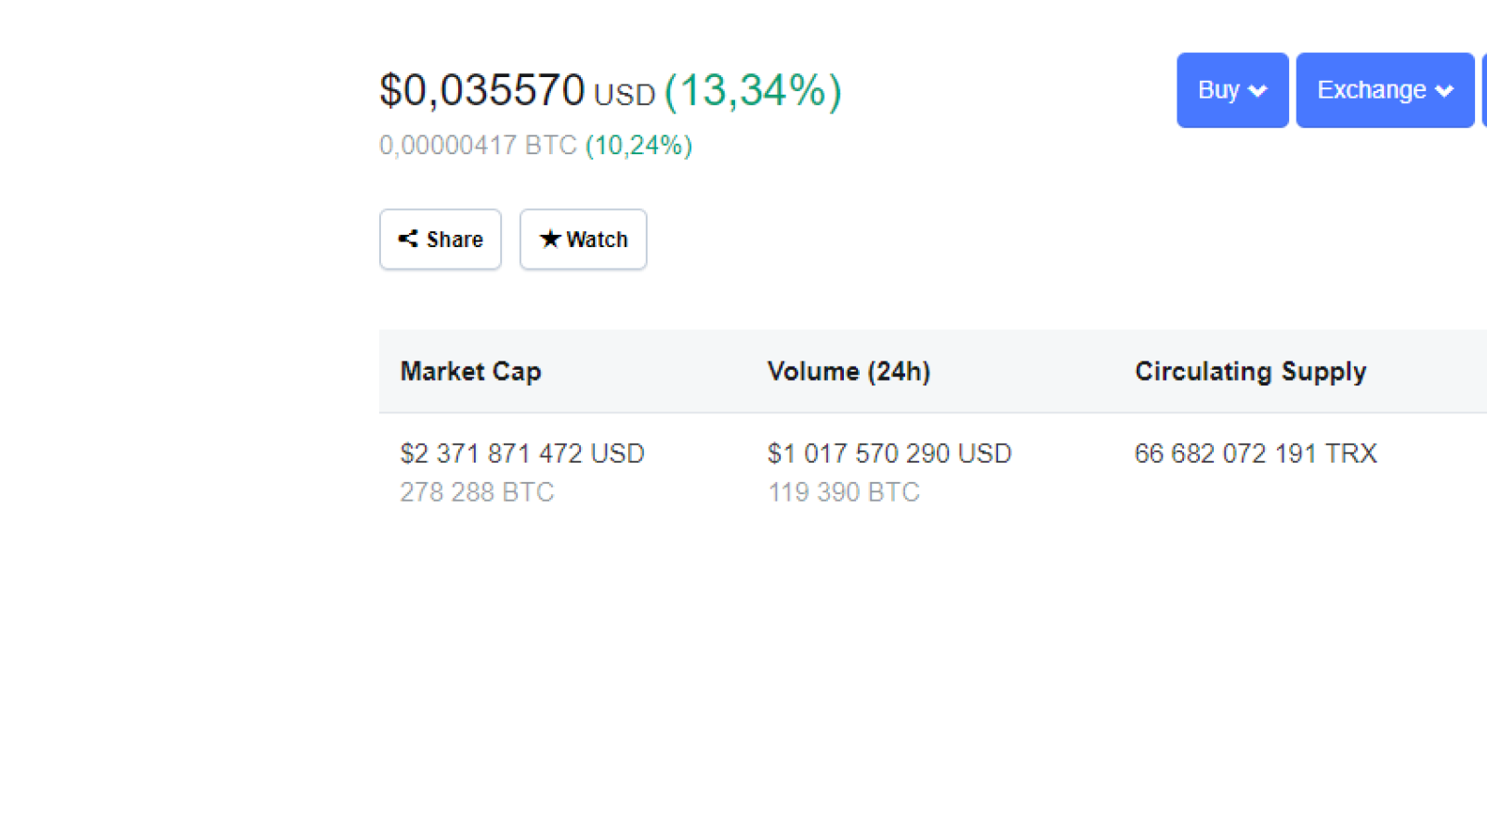1487x836 pixels.
Task: Click the Share button label
Action: tap(454, 240)
